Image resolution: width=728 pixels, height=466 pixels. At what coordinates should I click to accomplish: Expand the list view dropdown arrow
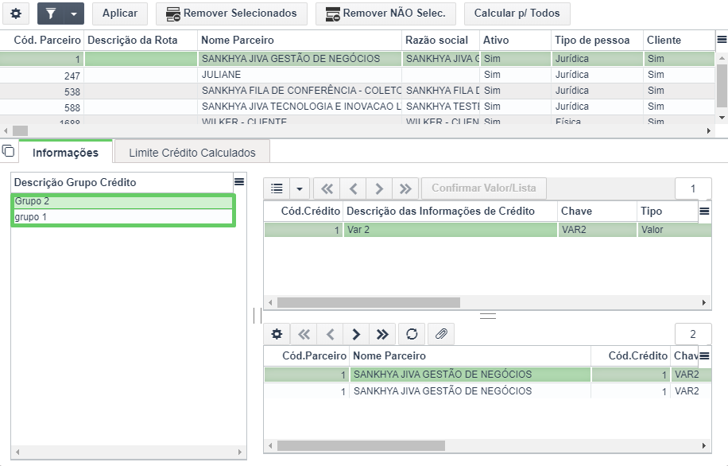[x=300, y=188]
